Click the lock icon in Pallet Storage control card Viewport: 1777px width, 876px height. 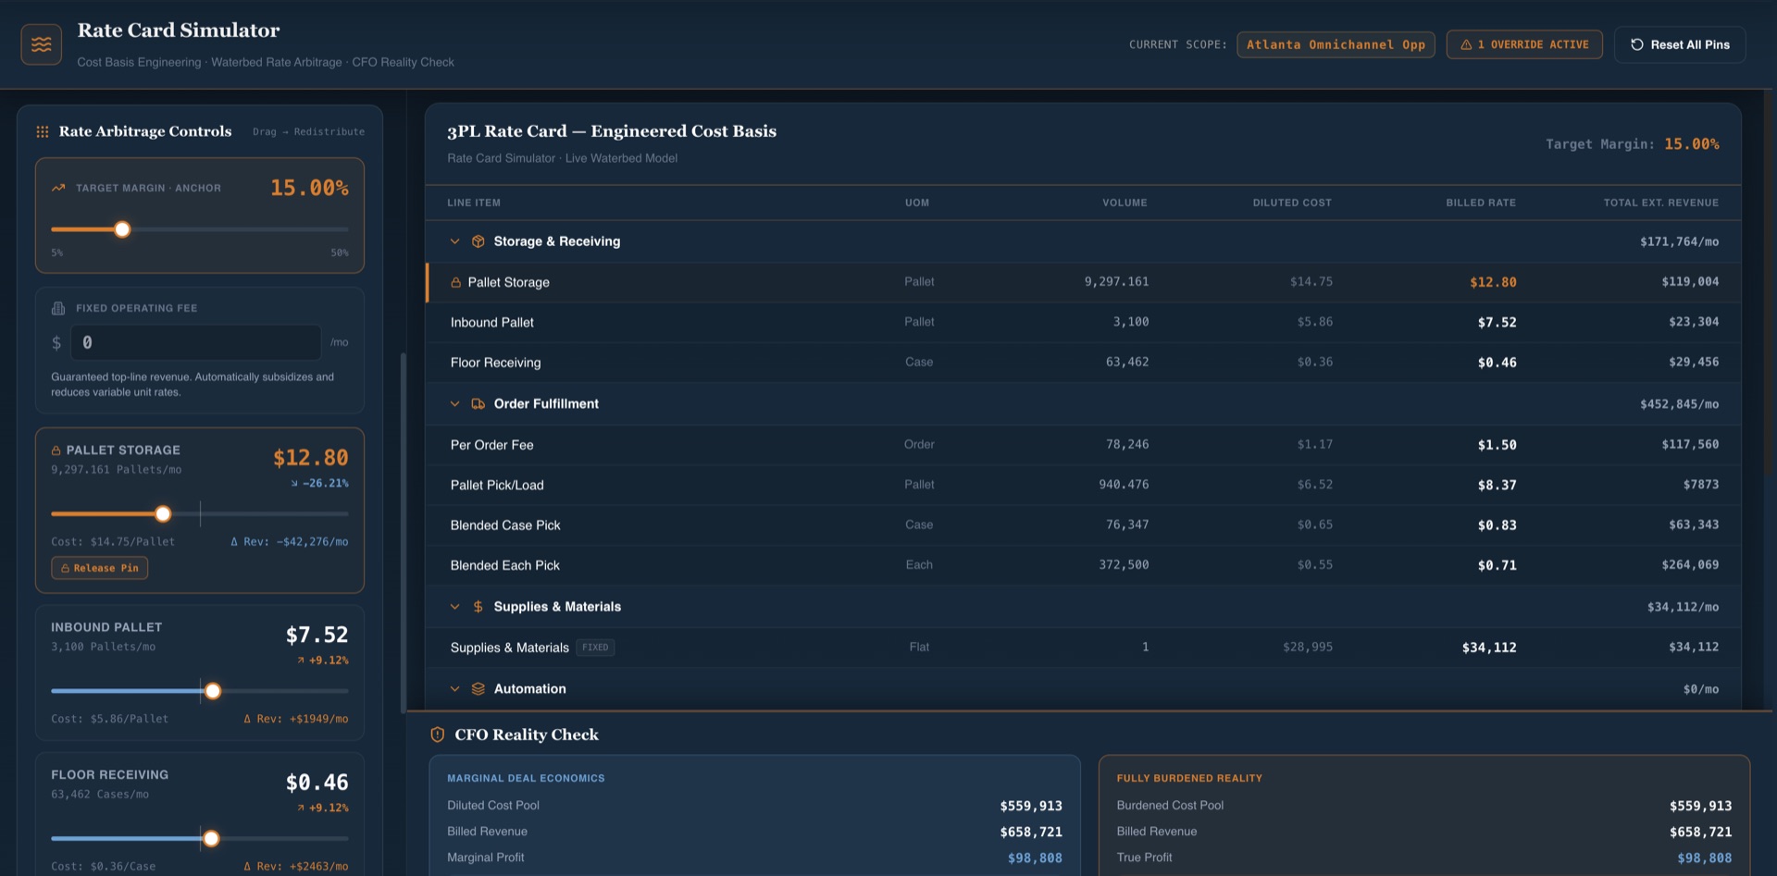click(56, 450)
